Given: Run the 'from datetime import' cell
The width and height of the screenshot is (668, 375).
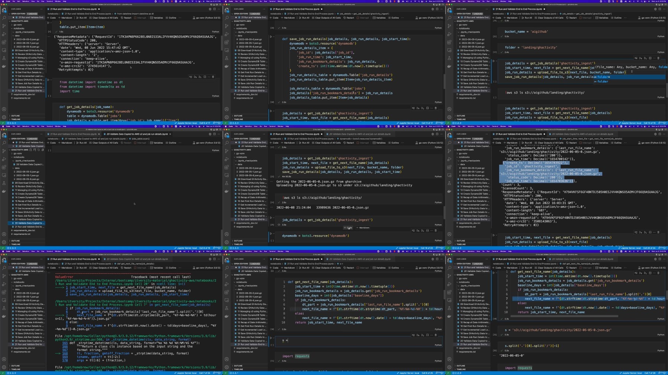Looking at the screenshot, I should coord(48,80).
